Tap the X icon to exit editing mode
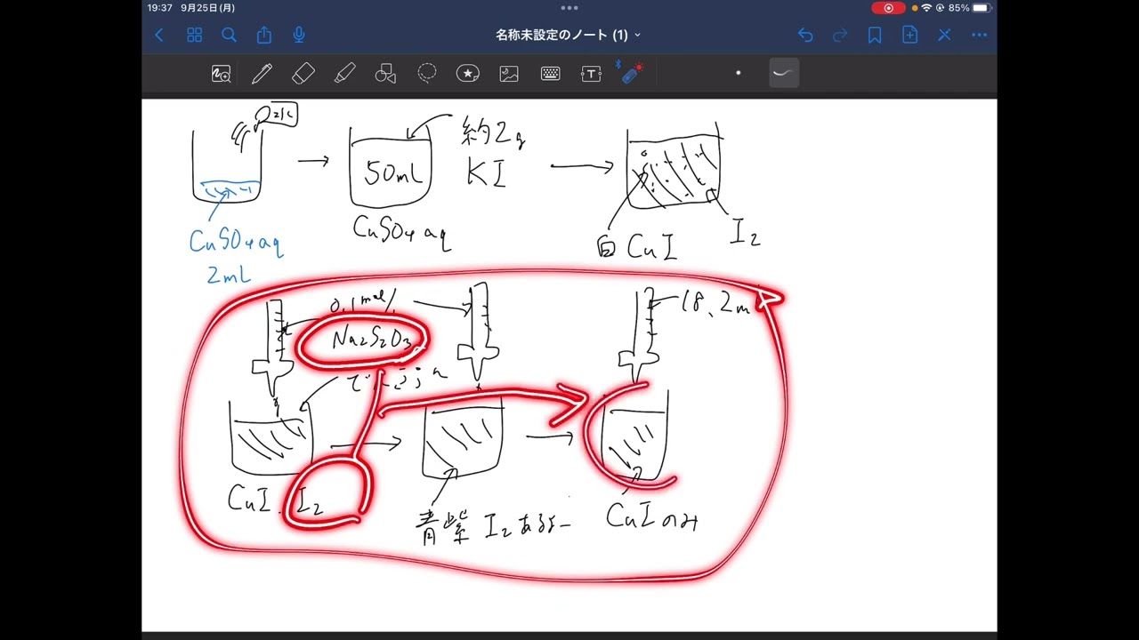Screen dimensions: 1139x640 944,35
